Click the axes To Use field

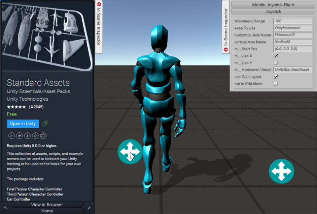coord(293,28)
